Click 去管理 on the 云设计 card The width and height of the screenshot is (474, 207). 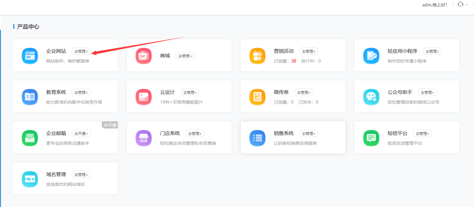pyautogui.click(x=190, y=92)
